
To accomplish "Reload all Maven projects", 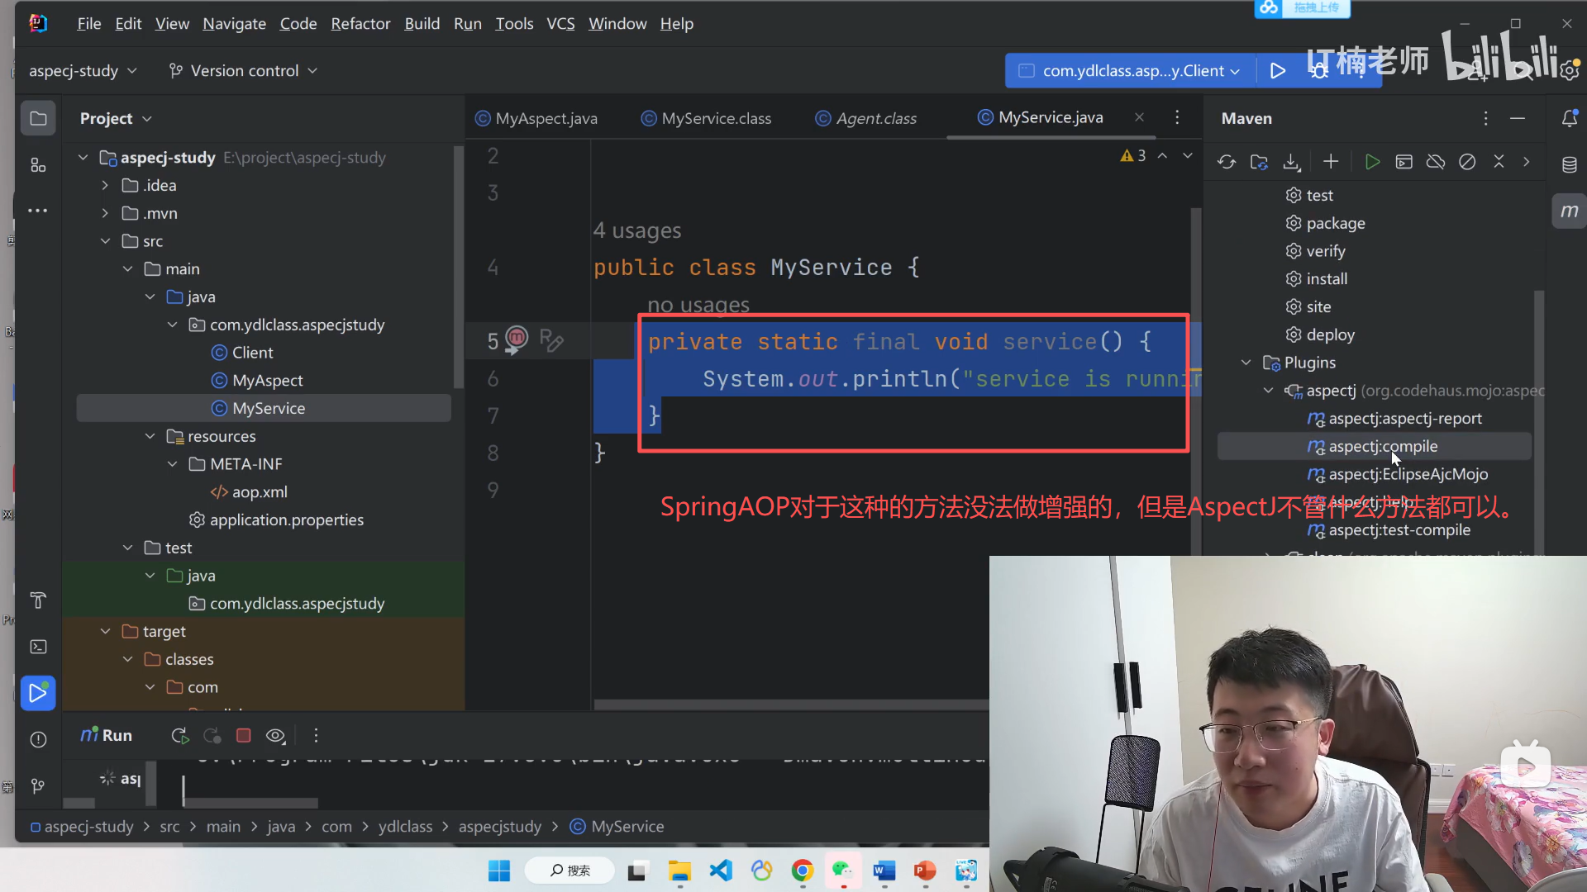I will click(1227, 162).
